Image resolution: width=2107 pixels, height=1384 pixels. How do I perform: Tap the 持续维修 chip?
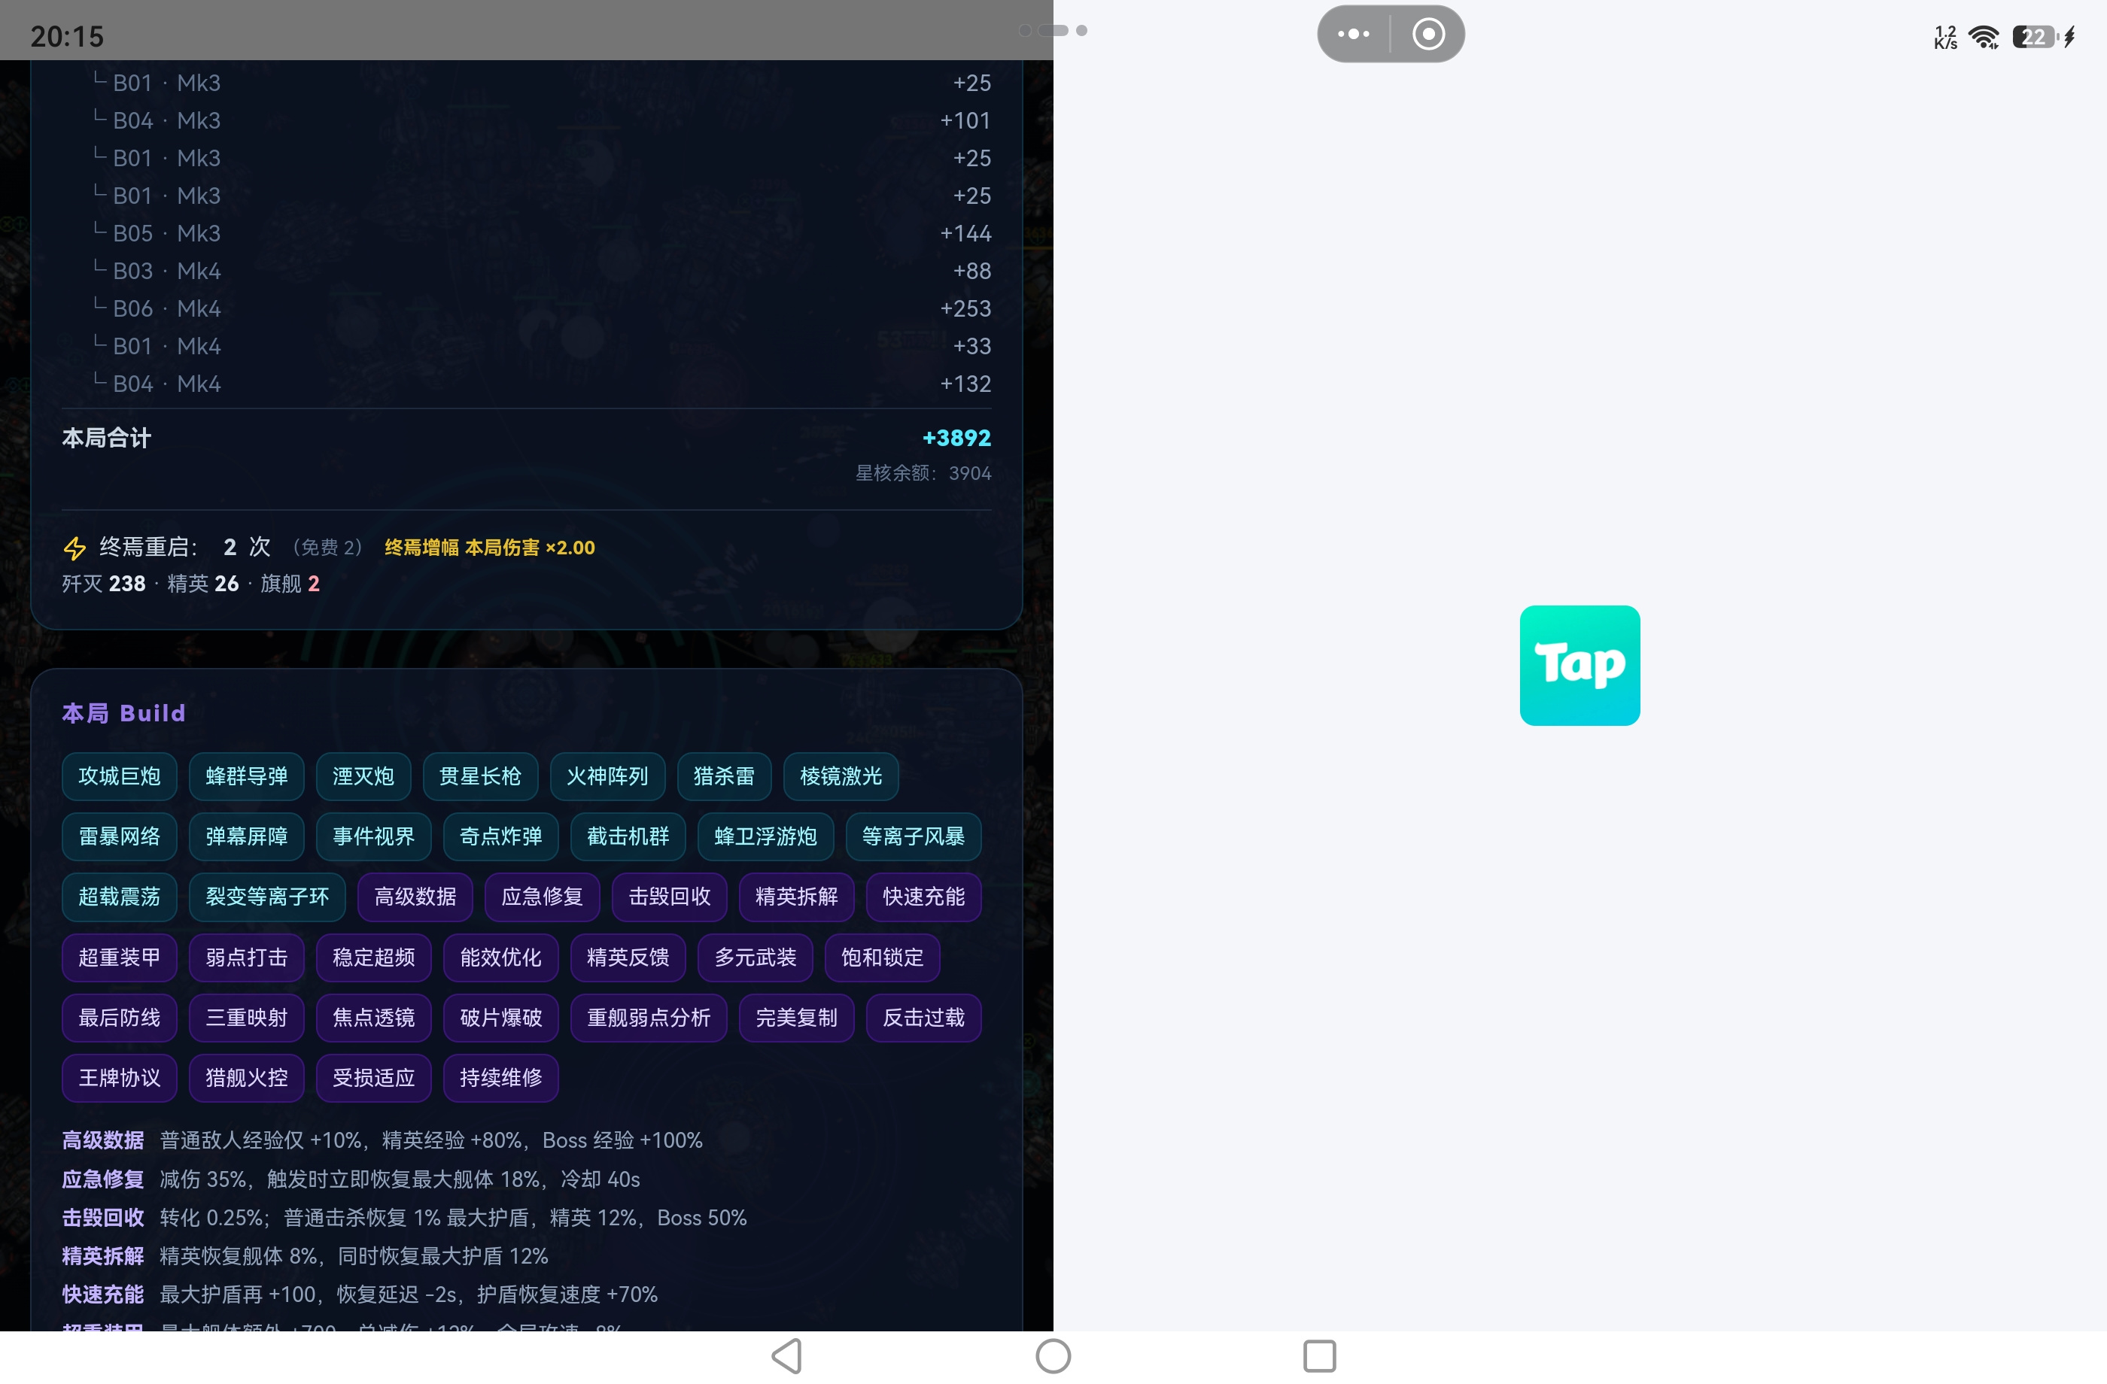click(501, 1078)
